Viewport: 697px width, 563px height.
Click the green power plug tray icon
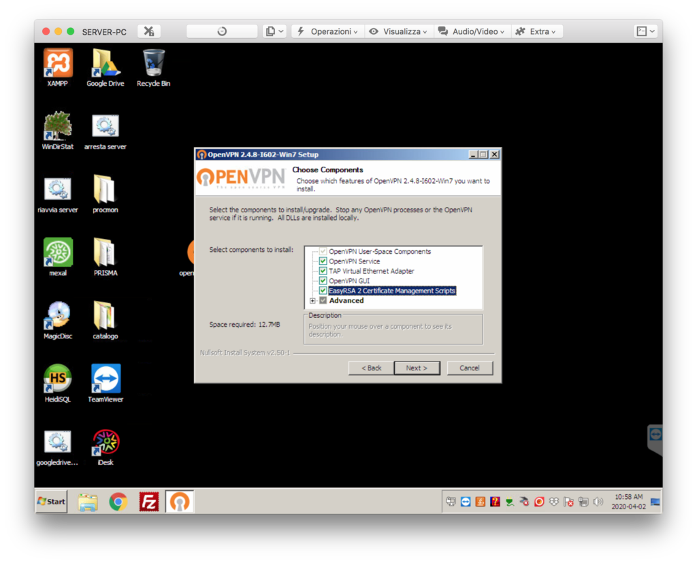[x=510, y=502]
